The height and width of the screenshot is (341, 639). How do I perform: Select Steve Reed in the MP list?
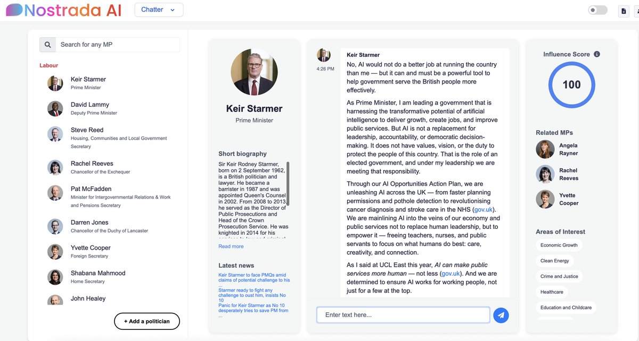tap(109, 138)
